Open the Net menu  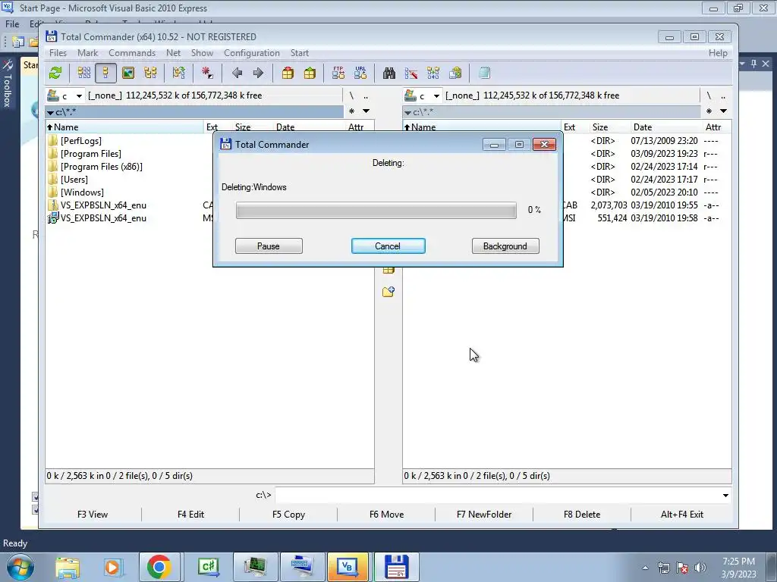click(x=174, y=53)
